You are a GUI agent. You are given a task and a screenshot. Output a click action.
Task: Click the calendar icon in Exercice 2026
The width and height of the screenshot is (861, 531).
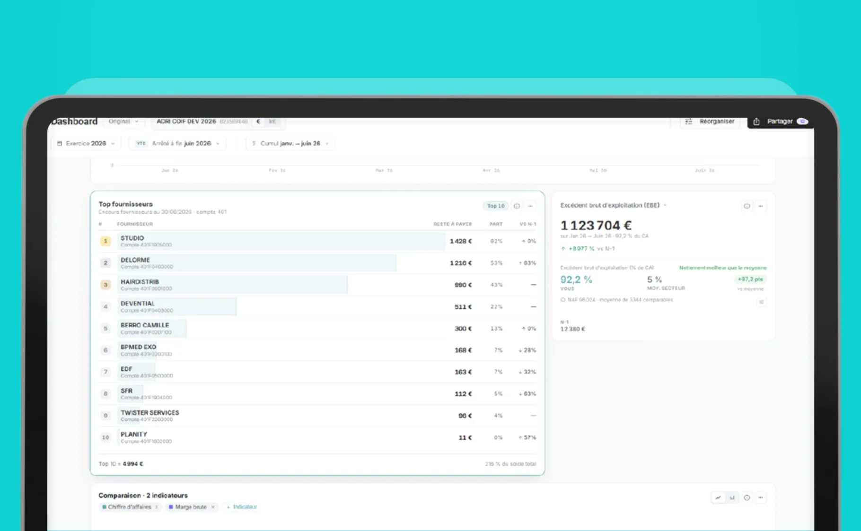click(x=60, y=143)
